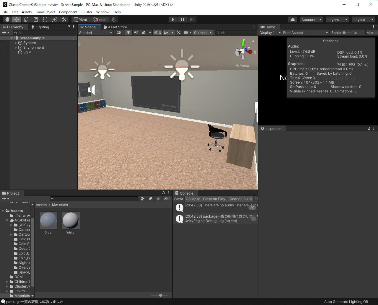Select the Hand tool
The image size is (378, 305).
click(7, 19)
